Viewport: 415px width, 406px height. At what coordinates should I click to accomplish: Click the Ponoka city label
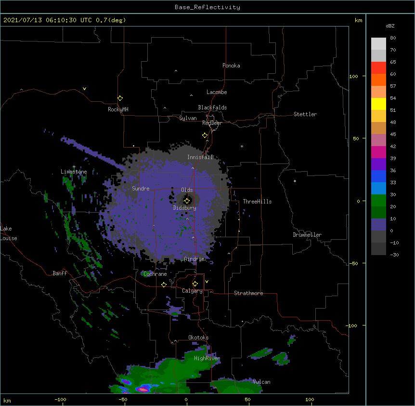(231, 66)
